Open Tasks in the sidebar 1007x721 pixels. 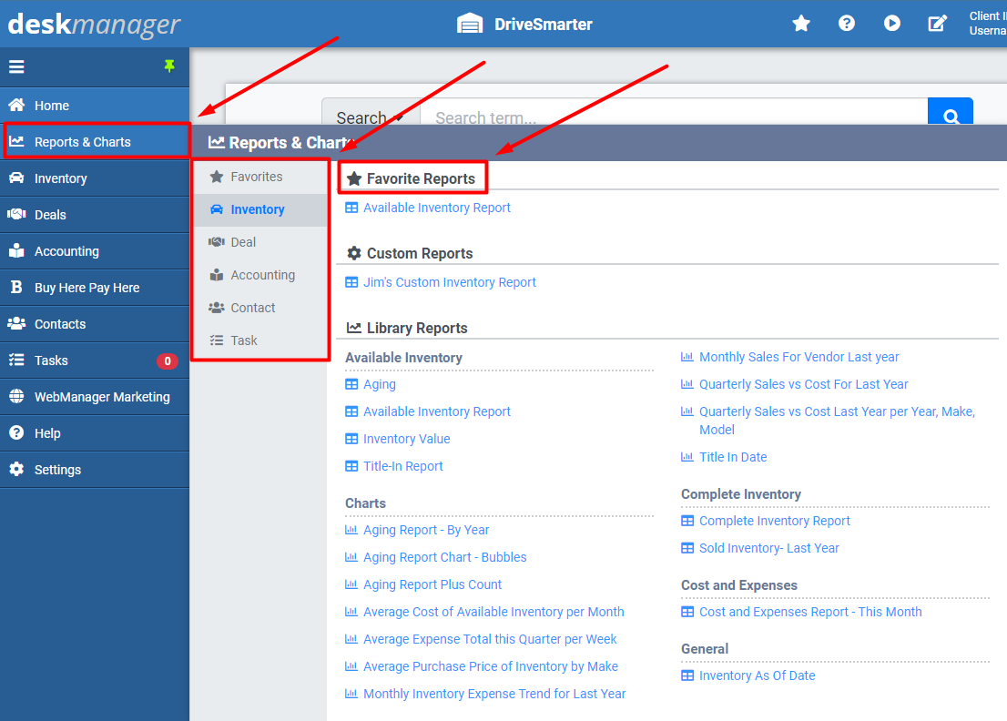[x=95, y=360]
